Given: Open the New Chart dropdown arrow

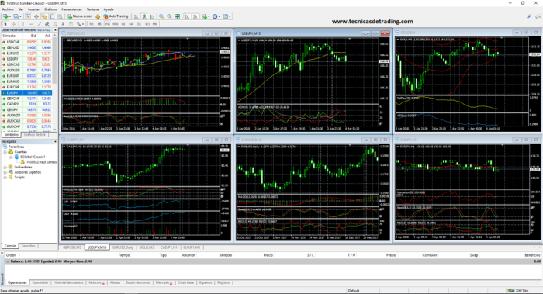Looking at the screenshot, I should [10, 16].
